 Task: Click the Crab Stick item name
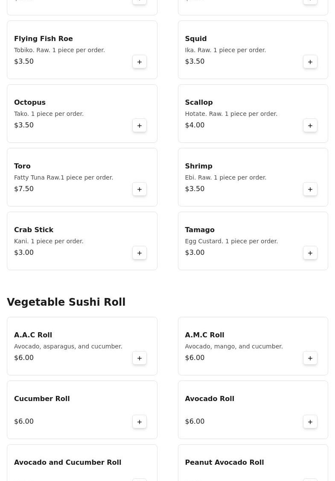(x=34, y=230)
